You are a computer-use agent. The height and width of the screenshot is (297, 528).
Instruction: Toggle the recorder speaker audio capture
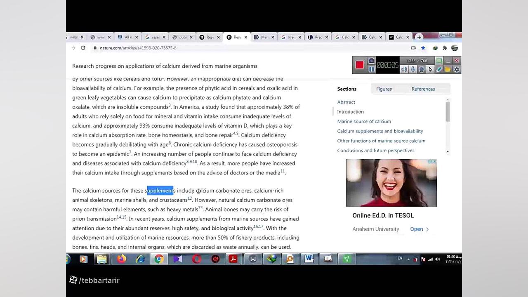[x=404, y=70]
